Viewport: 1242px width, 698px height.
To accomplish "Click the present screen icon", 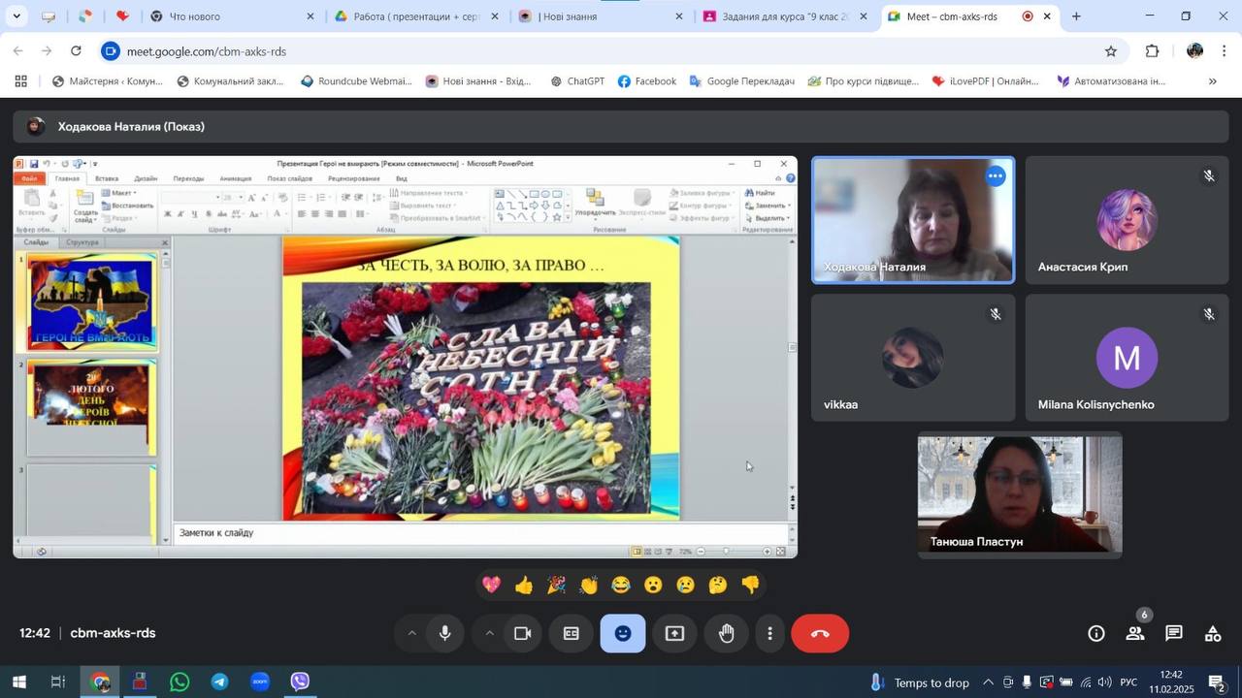I will click(674, 634).
